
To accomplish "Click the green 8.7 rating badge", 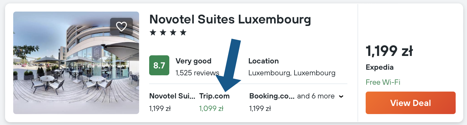I will [159, 65].
